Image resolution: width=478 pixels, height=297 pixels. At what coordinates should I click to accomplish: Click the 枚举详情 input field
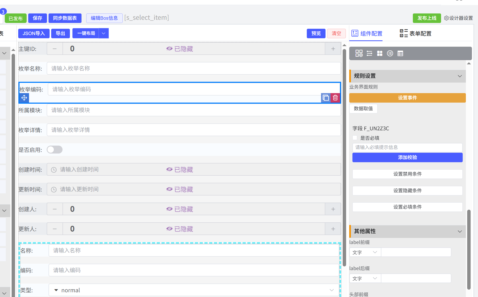[x=194, y=130]
